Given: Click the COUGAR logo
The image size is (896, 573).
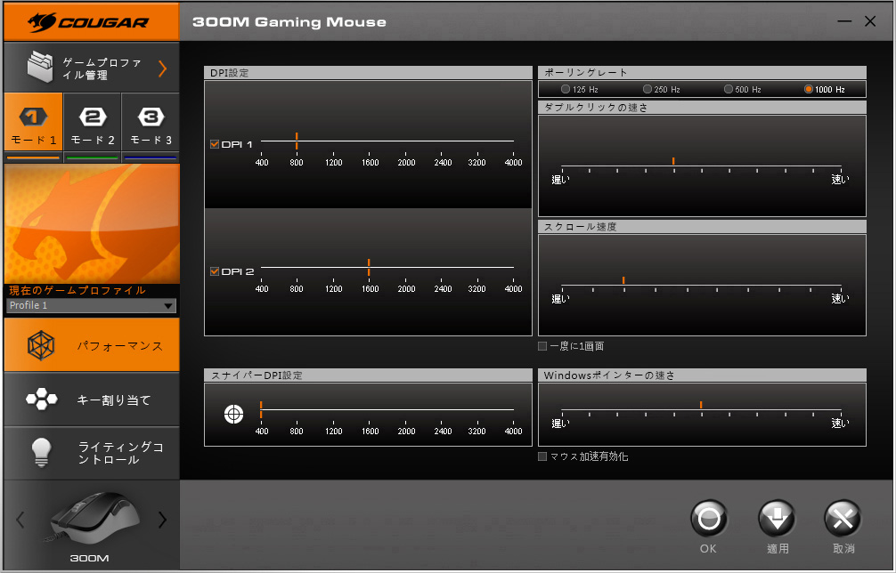Looking at the screenshot, I should (x=88, y=21).
